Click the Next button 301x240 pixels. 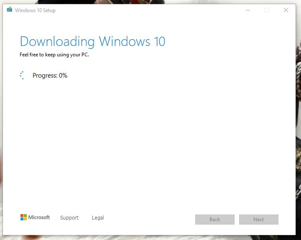pyautogui.click(x=259, y=220)
